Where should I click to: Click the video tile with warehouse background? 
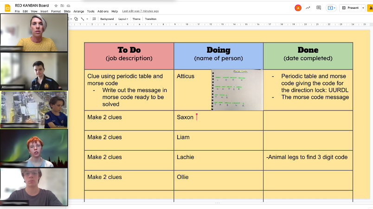[x=34, y=110]
